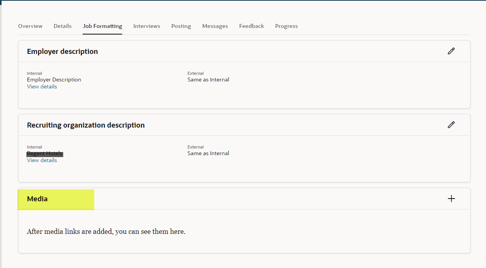Screen dimensions: 486x268
Task: Click the Recruiting organization description heading
Action: coord(85,124)
